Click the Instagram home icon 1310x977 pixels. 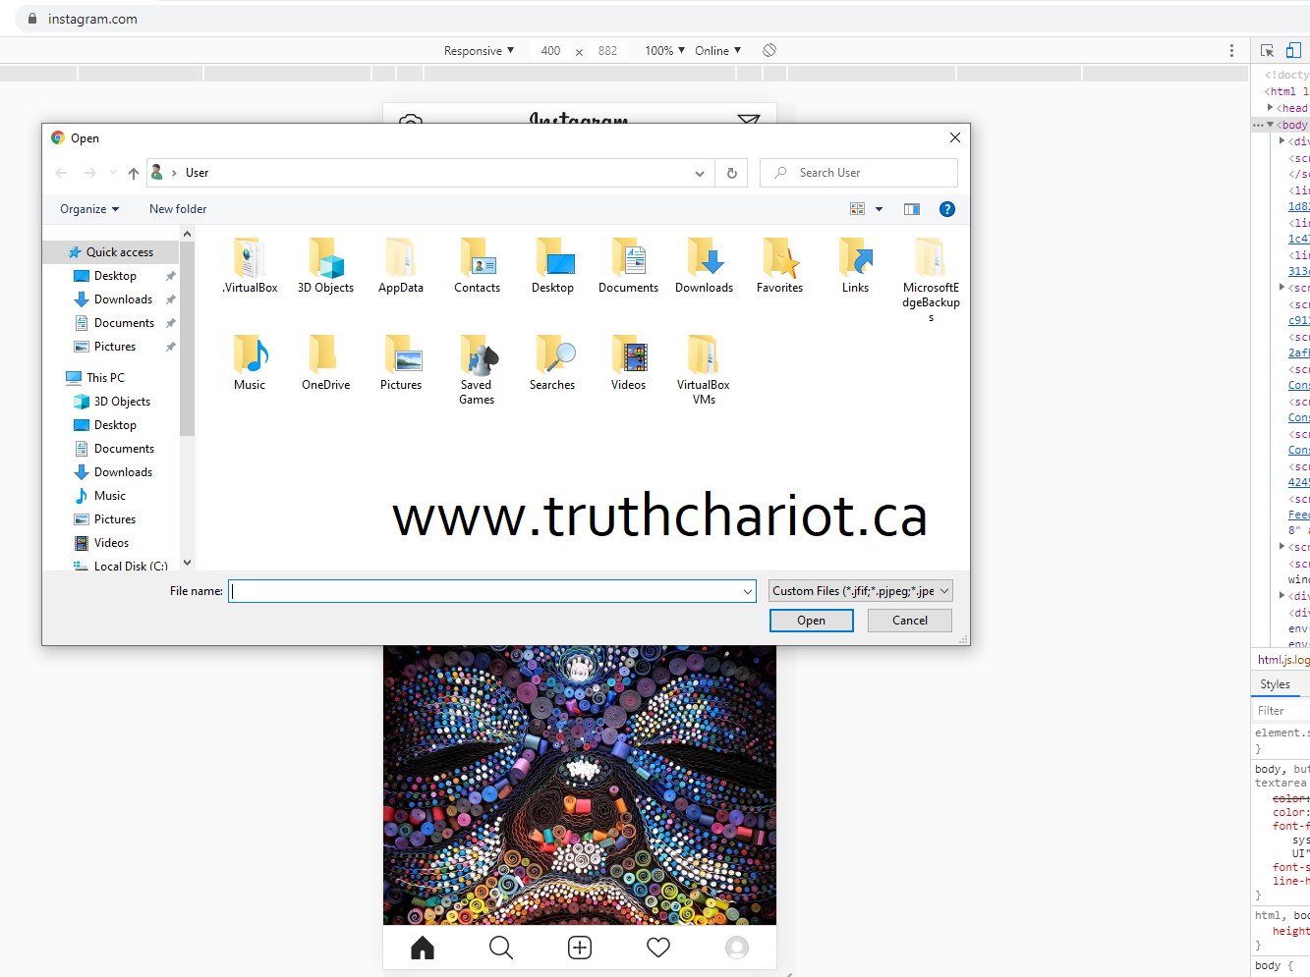point(423,948)
